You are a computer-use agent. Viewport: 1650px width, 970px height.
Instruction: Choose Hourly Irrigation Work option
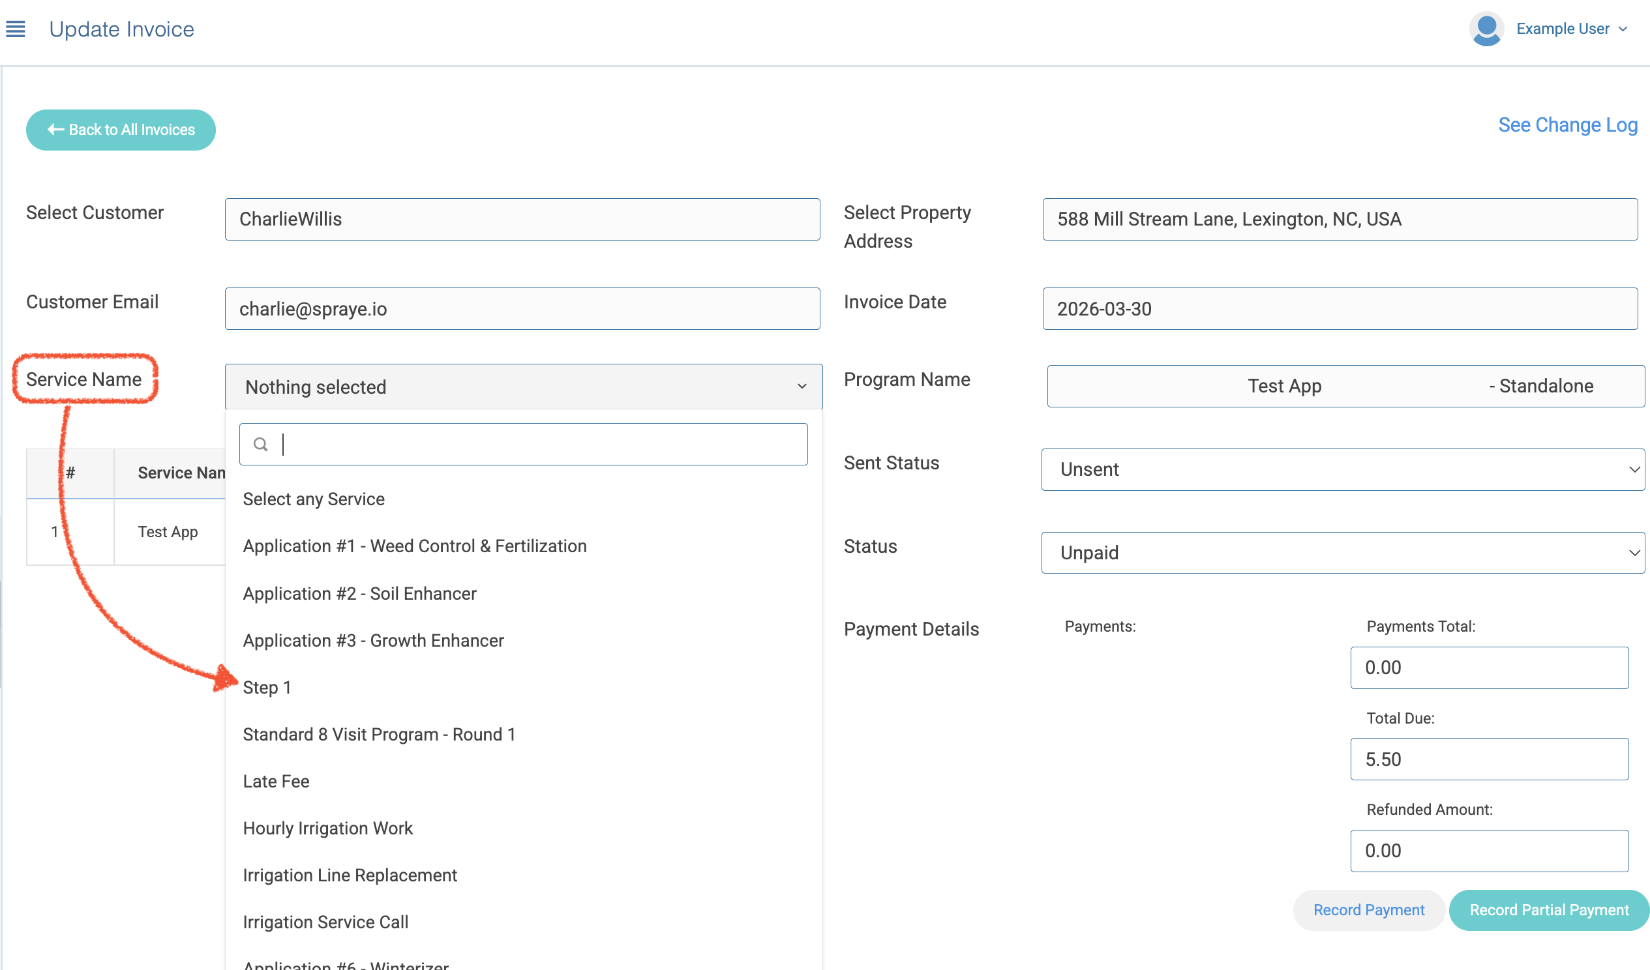(327, 829)
